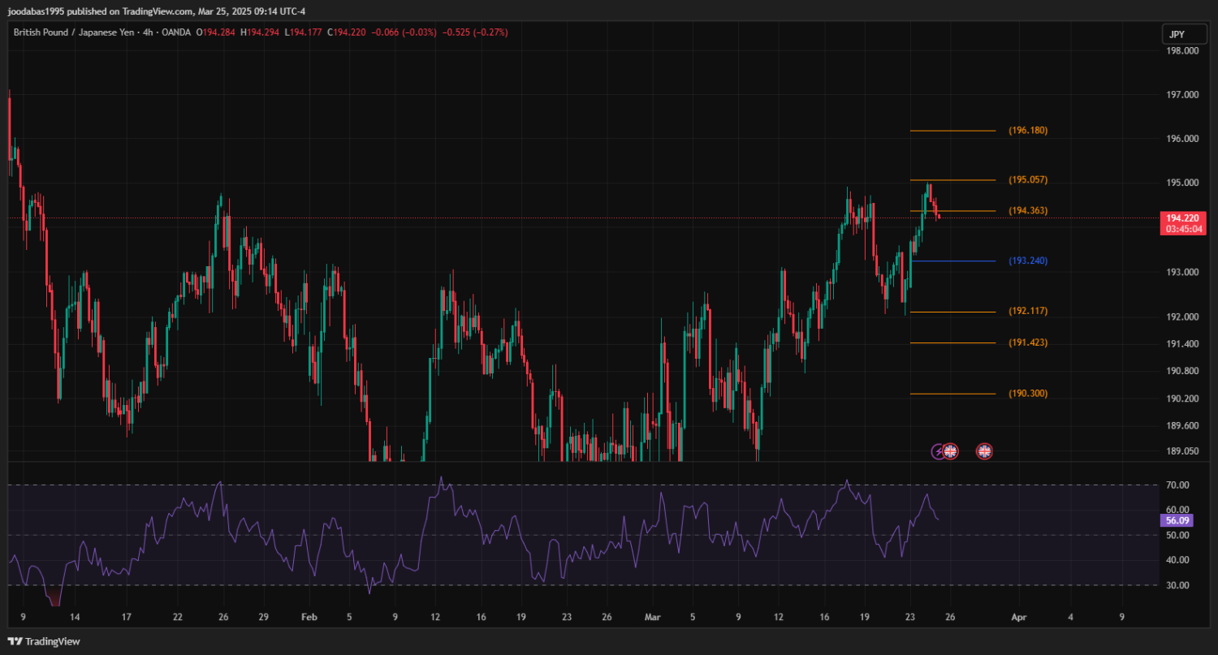Screen dimensions: 1218x655
Task: Click the blue 193.240 pivot level label
Action: click(1028, 261)
